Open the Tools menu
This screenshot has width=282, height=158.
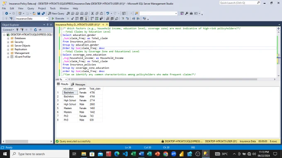(53, 8)
